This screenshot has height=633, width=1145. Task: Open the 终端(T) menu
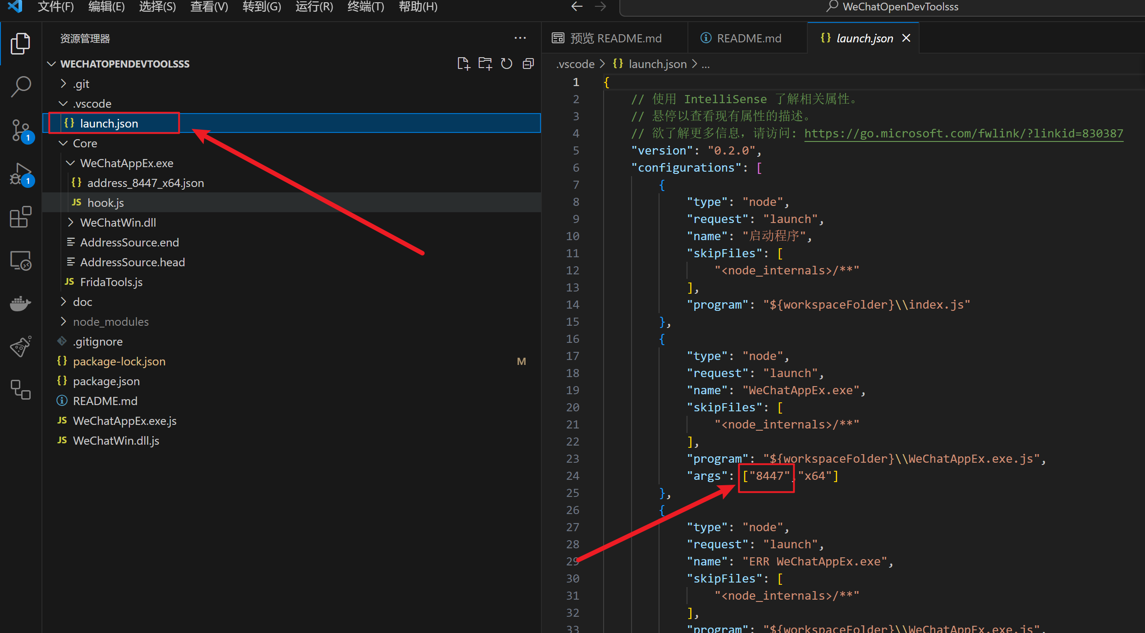click(x=366, y=7)
